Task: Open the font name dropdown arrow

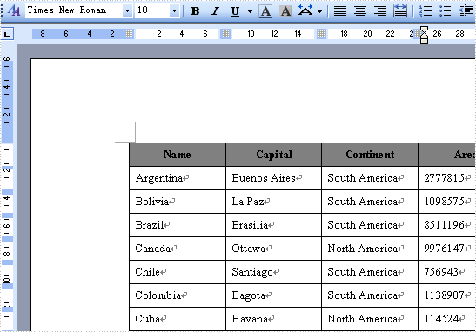Action: tap(127, 11)
